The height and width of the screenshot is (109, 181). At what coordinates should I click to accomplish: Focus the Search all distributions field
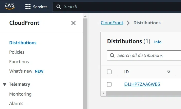pyautogui.click(x=147, y=55)
